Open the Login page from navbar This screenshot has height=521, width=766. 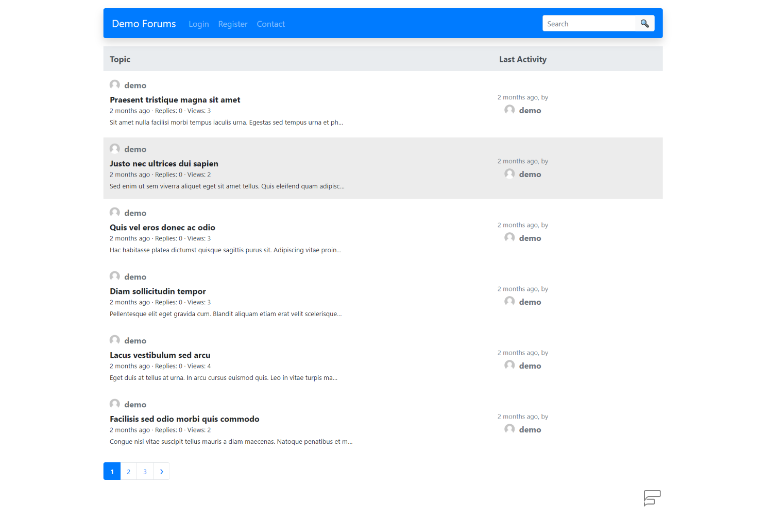click(x=199, y=24)
